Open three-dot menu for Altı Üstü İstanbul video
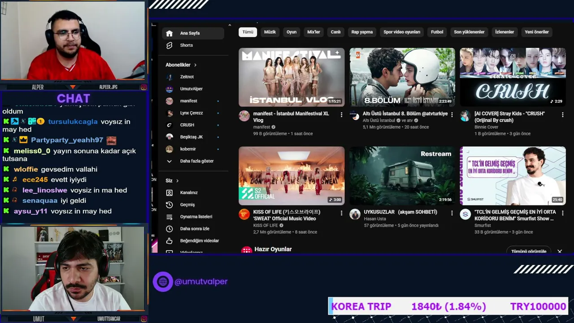574x323 pixels. click(x=452, y=115)
